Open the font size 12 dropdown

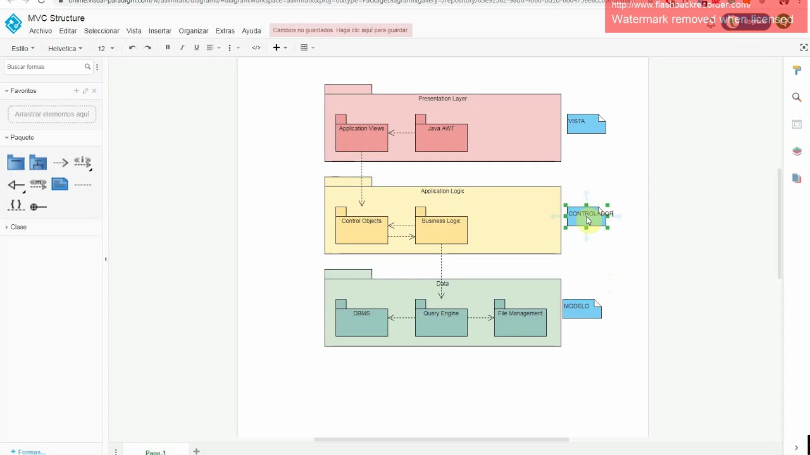point(106,48)
